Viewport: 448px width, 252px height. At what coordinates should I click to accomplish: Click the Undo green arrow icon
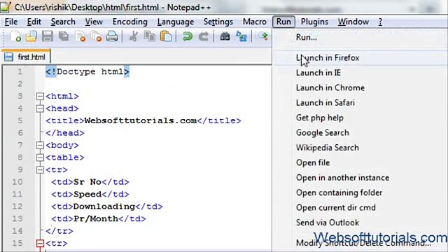tap(187, 36)
